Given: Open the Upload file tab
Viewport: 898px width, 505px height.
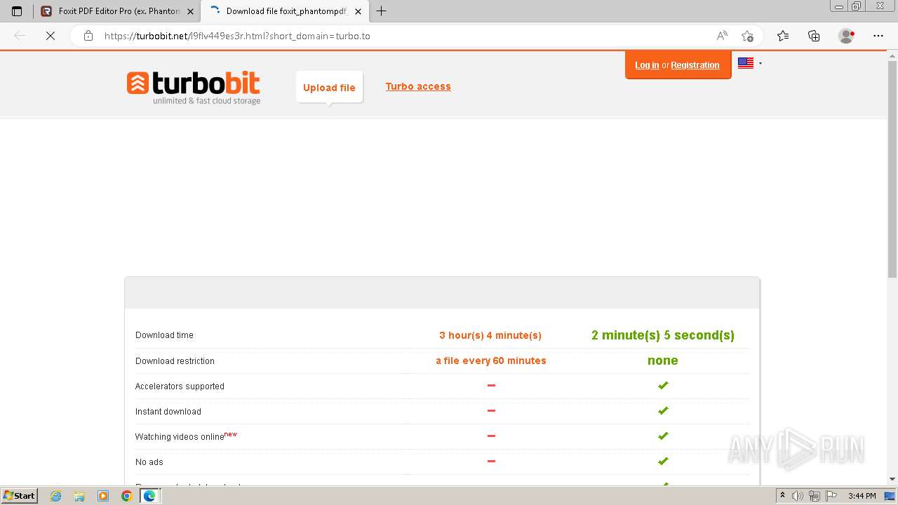Looking at the screenshot, I should (x=329, y=88).
